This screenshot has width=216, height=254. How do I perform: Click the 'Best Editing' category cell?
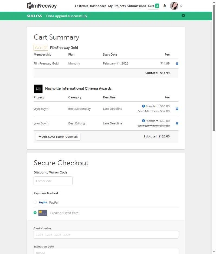(x=77, y=123)
